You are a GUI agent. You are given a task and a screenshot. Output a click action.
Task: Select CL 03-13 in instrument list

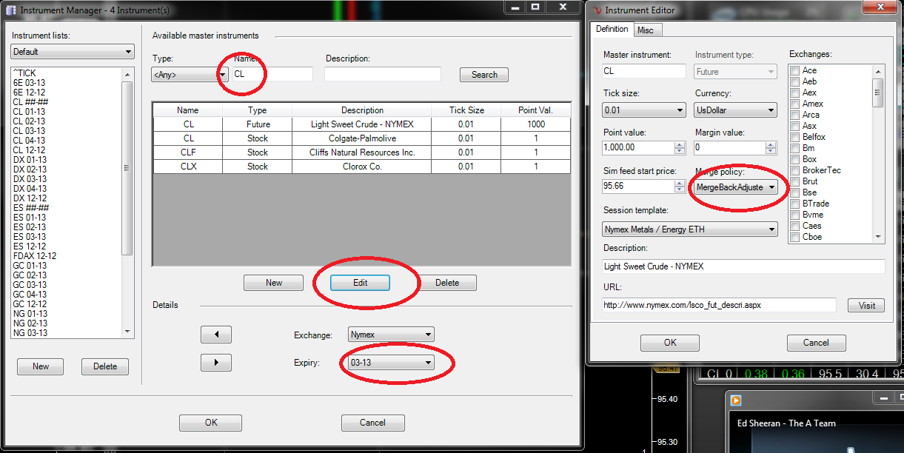[x=29, y=131]
